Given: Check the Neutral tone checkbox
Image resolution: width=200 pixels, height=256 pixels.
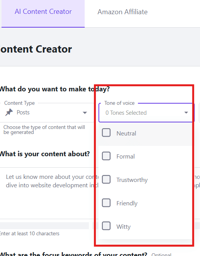Looking at the screenshot, I should tap(106, 132).
